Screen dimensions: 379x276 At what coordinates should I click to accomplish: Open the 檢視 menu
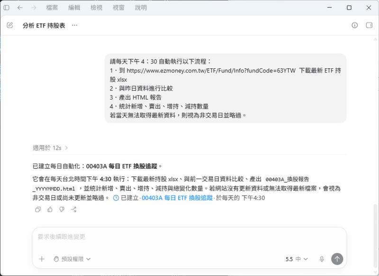pos(97,8)
